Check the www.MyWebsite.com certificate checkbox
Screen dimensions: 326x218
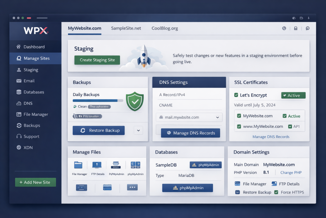(x=239, y=126)
